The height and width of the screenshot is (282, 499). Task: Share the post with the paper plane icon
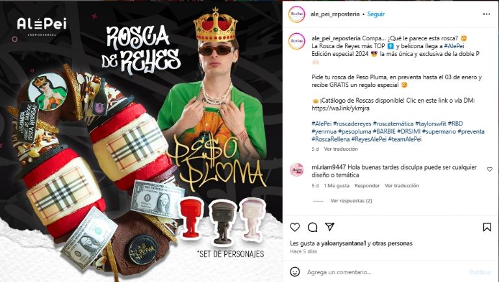(329, 227)
